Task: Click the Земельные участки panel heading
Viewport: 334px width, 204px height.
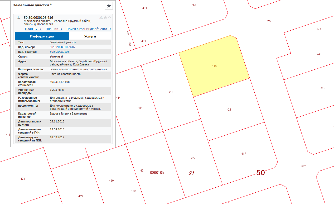Action: (x=31, y=5)
